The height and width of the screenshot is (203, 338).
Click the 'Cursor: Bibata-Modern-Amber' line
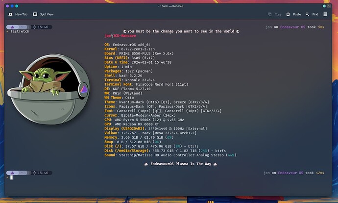coord(140,115)
